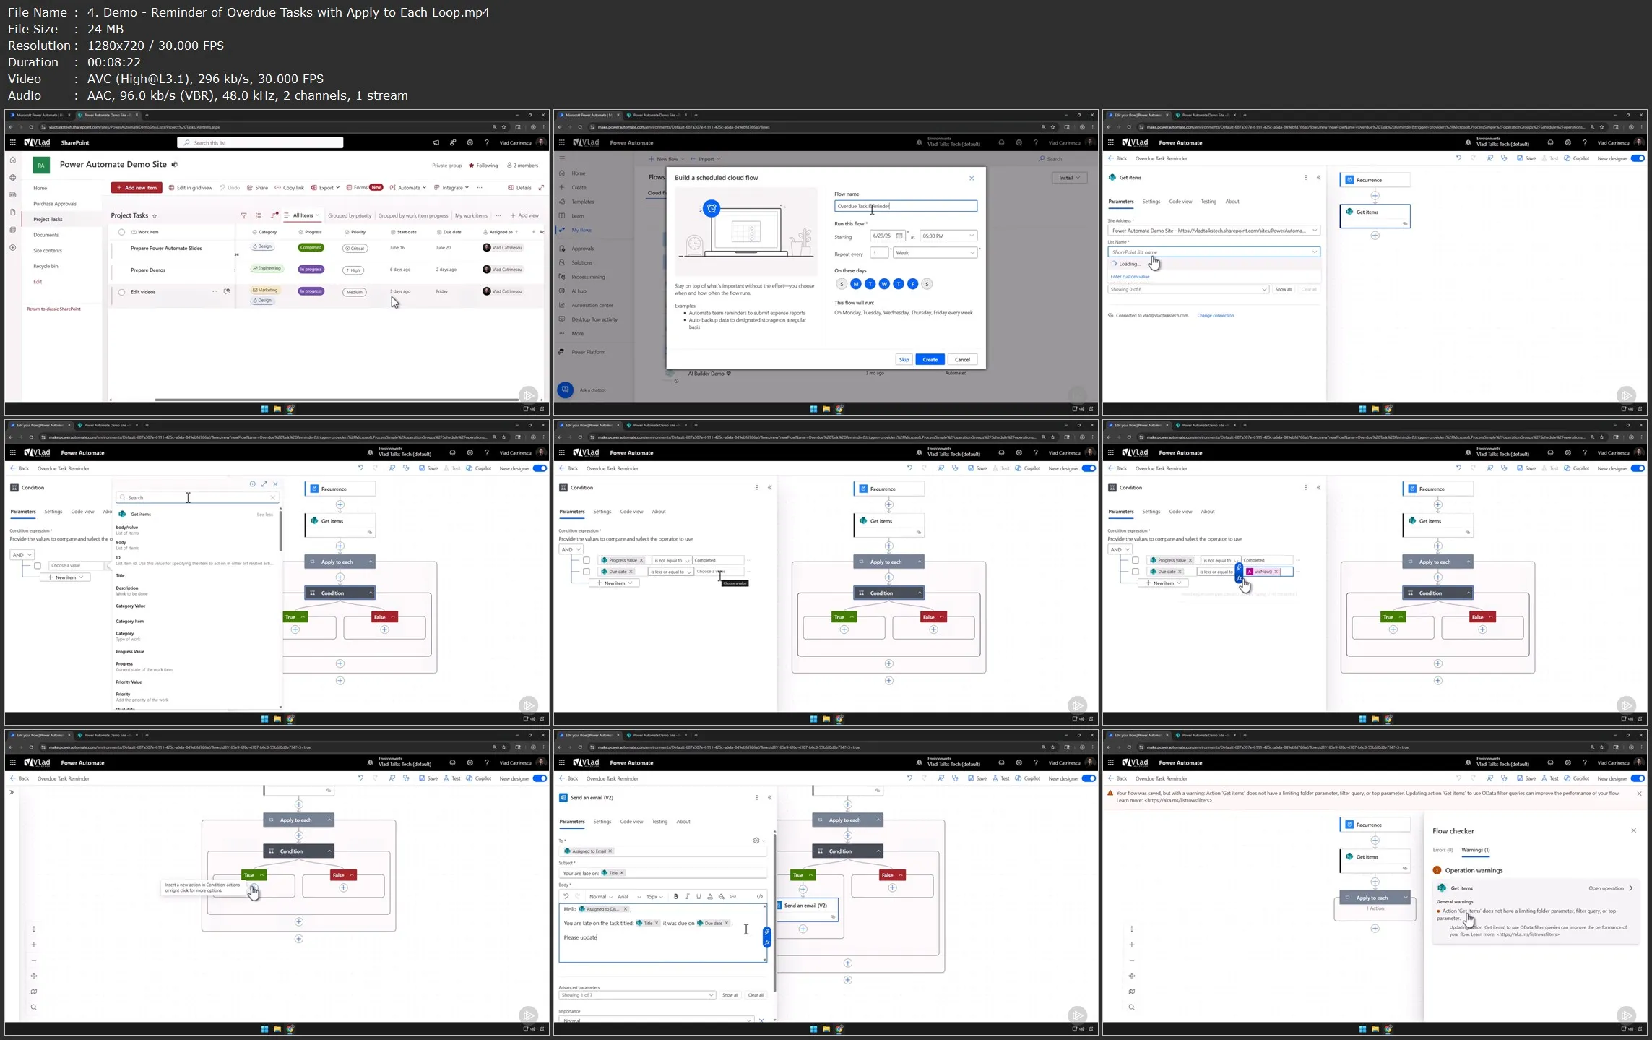Click Return to classic SharePoint link
Image resolution: width=1652 pixels, height=1040 pixels.
53,309
